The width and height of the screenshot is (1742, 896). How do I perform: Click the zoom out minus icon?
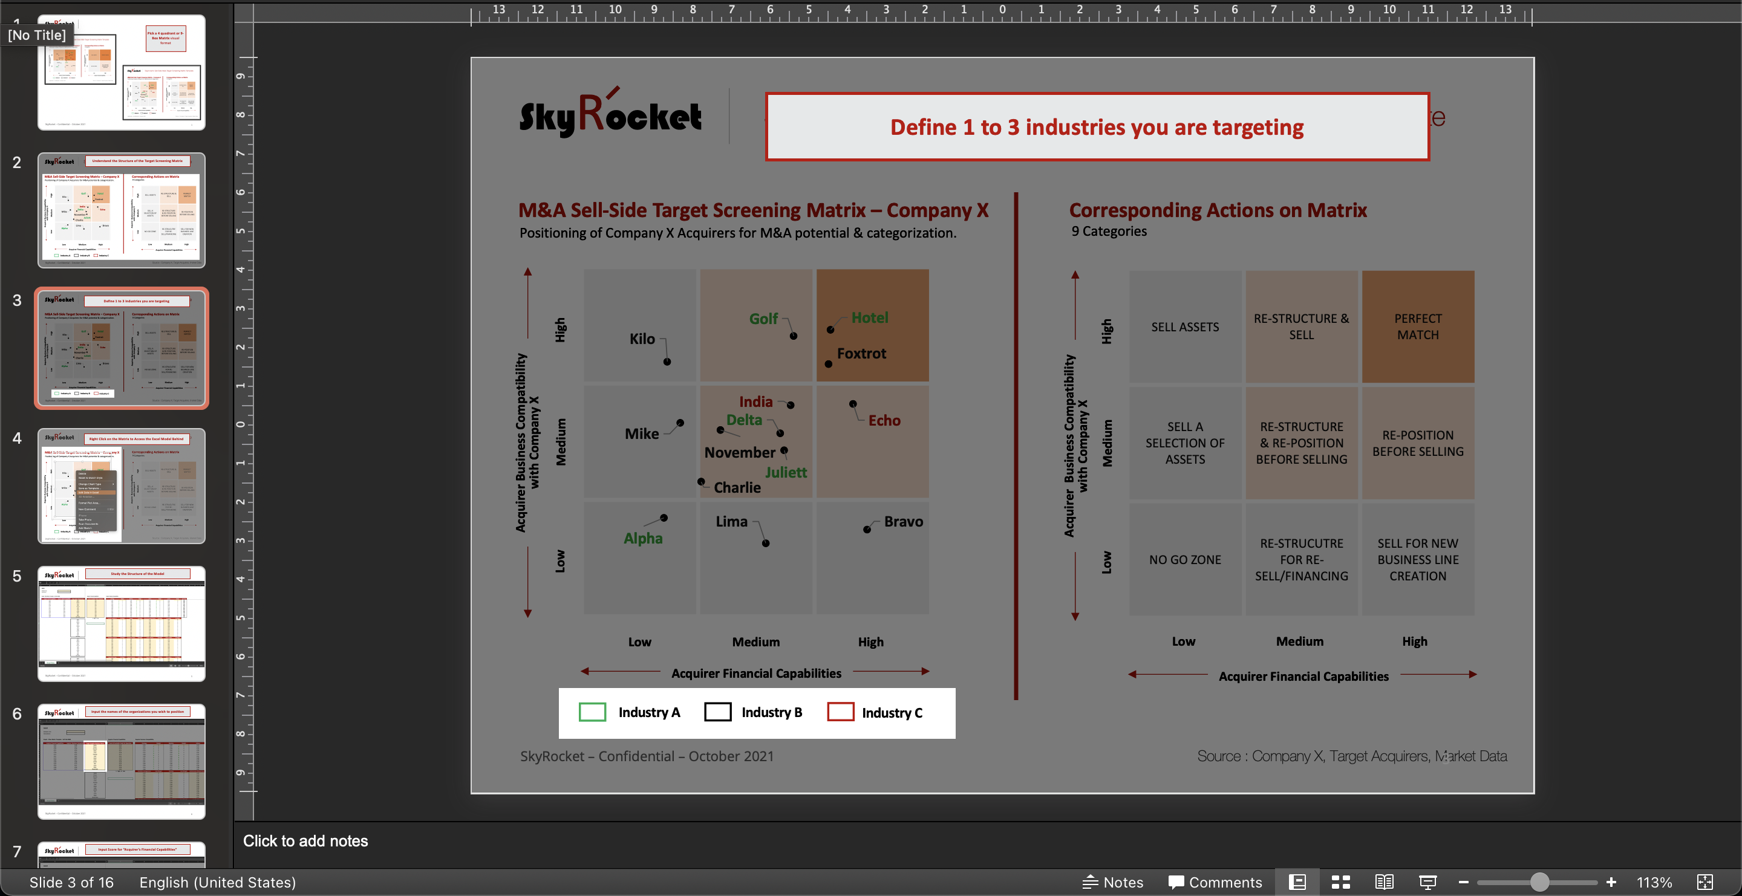pyautogui.click(x=1463, y=882)
